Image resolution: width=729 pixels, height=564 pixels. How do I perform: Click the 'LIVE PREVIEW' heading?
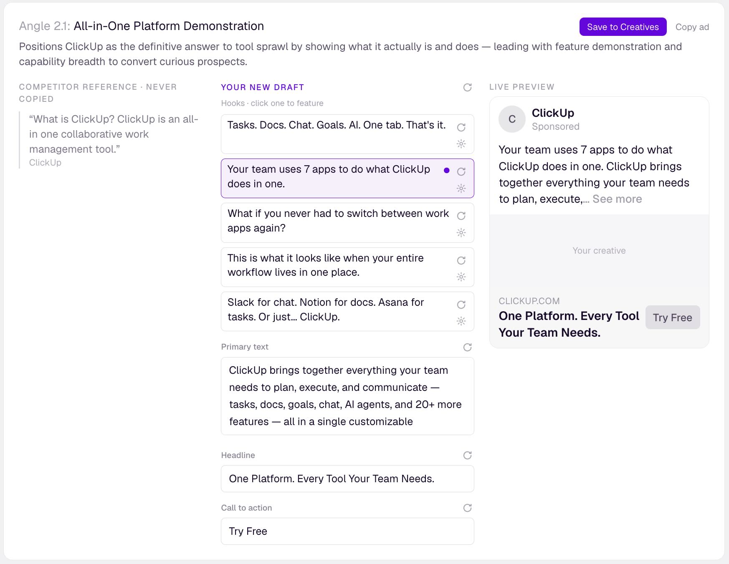(522, 87)
